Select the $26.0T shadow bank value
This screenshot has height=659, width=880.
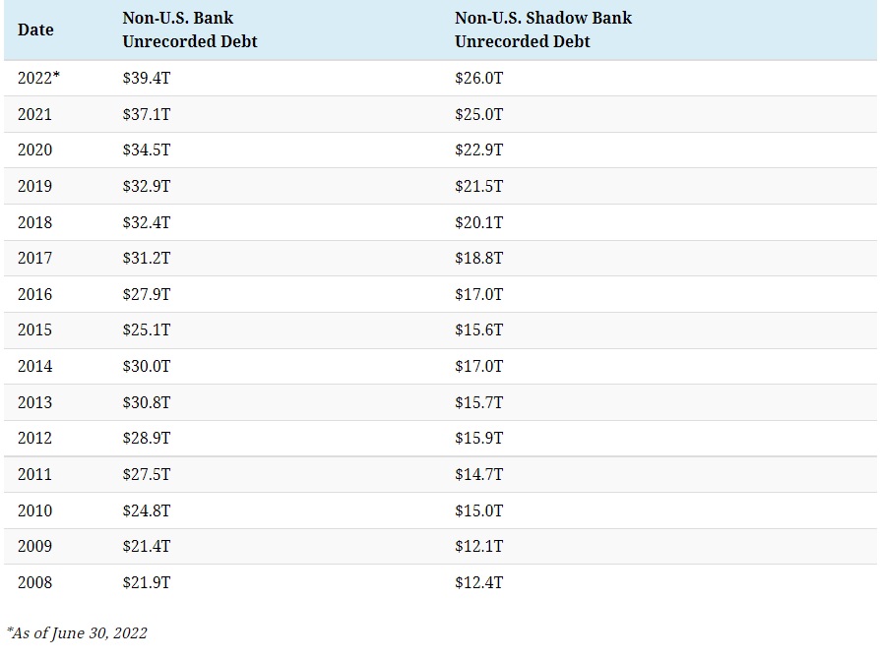(x=478, y=78)
